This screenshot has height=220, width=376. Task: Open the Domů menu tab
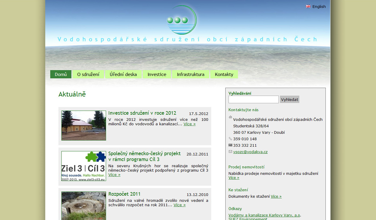pos(61,74)
